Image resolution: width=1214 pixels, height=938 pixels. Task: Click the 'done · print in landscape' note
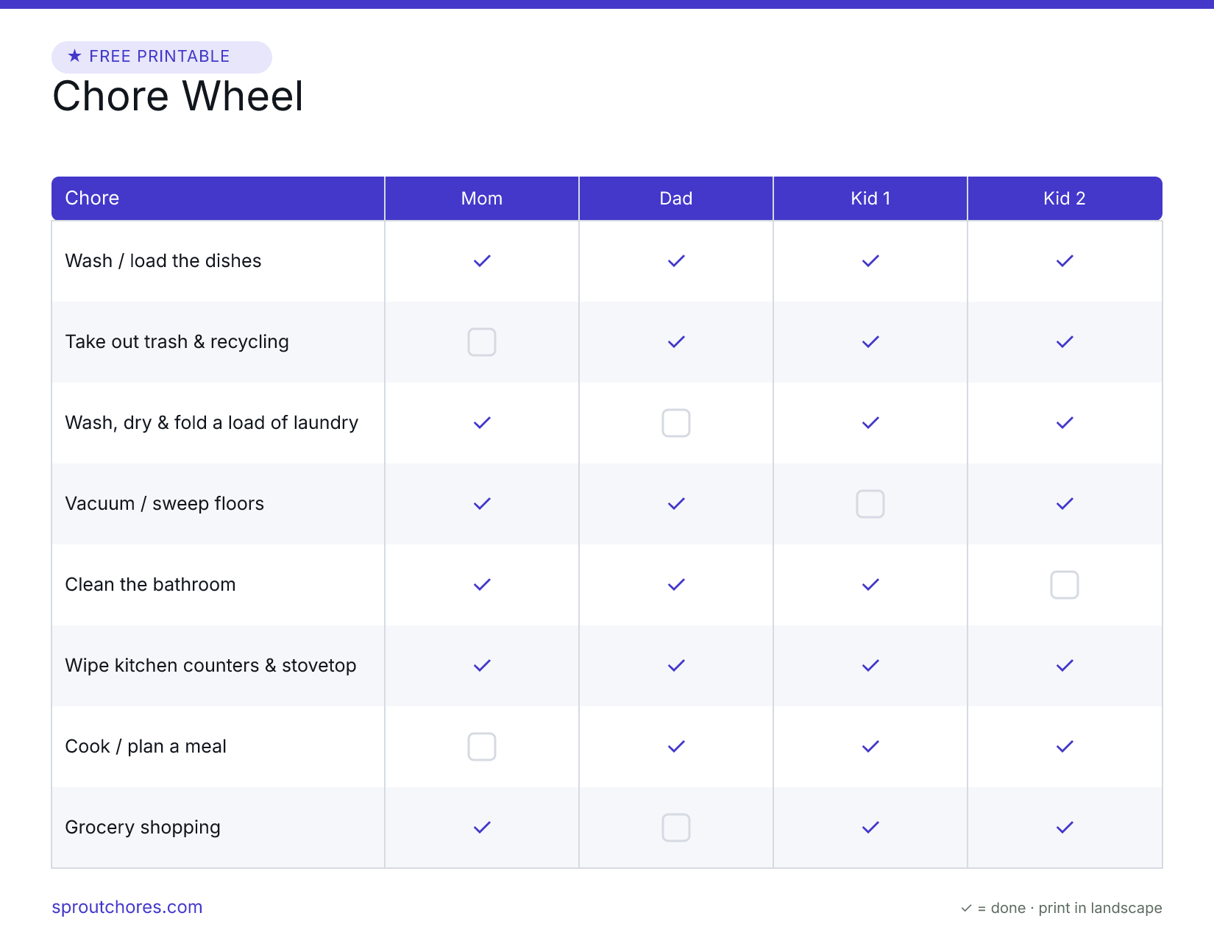point(1076,909)
